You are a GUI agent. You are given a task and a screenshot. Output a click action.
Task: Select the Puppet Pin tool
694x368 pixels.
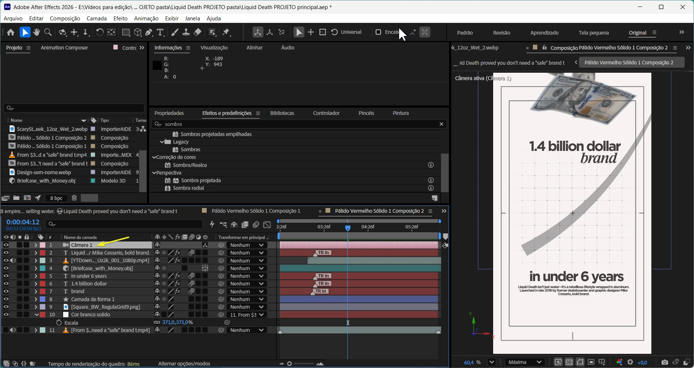pyautogui.click(x=226, y=32)
